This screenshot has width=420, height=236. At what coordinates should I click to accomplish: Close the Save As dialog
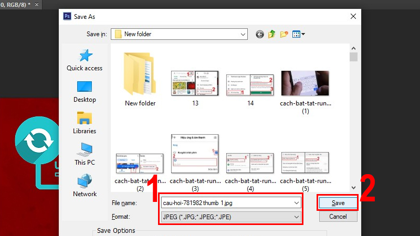coord(353,16)
